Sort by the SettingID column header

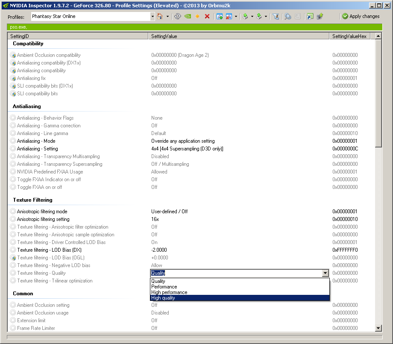point(78,36)
